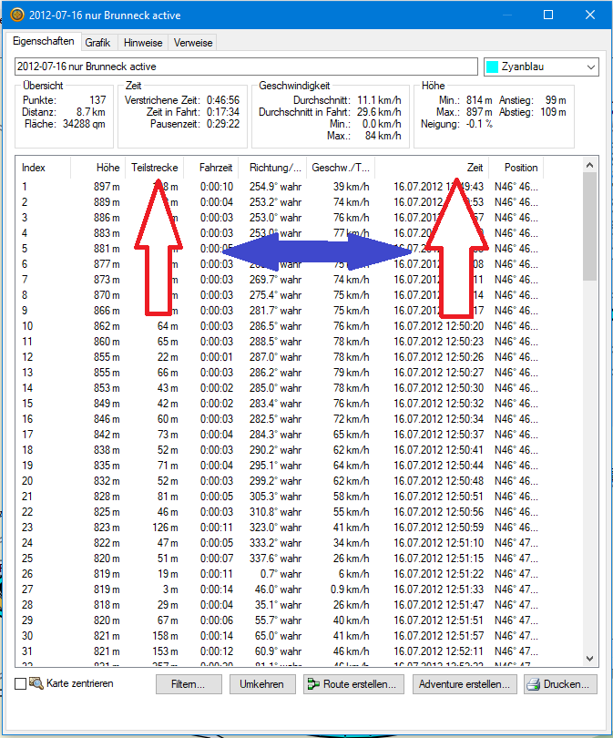Click the magnifier icon beside Karte zentrieren
The height and width of the screenshot is (738, 613).
[x=36, y=683]
